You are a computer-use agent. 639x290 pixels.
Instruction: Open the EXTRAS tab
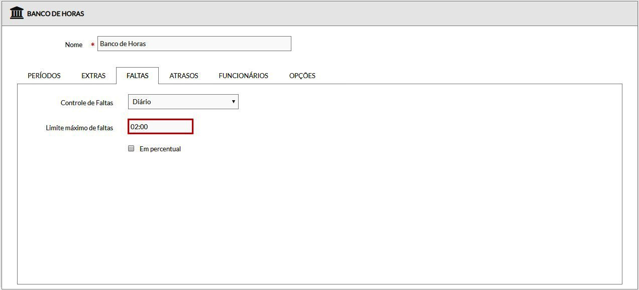(x=93, y=76)
